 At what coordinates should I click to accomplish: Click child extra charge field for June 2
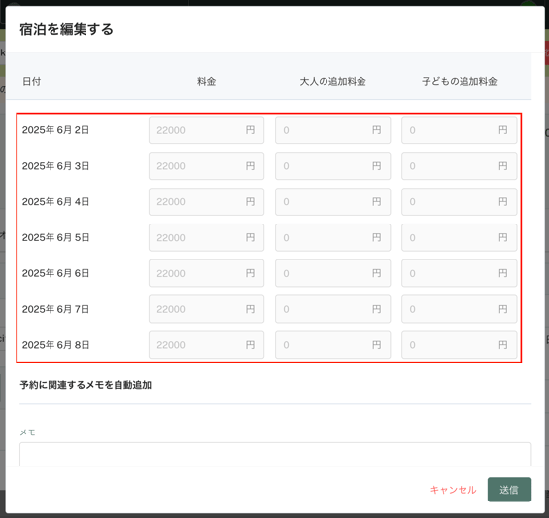click(459, 130)
